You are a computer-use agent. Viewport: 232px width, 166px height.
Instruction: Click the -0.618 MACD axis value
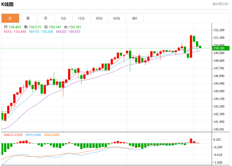click(218, 155)
